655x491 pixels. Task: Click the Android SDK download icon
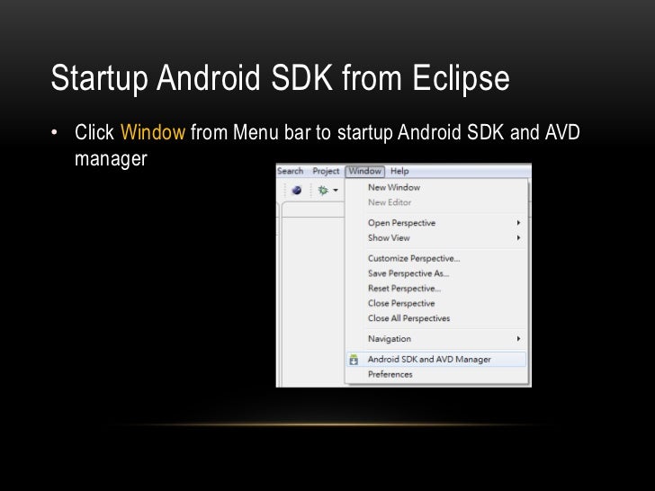[x=354, y=360]
